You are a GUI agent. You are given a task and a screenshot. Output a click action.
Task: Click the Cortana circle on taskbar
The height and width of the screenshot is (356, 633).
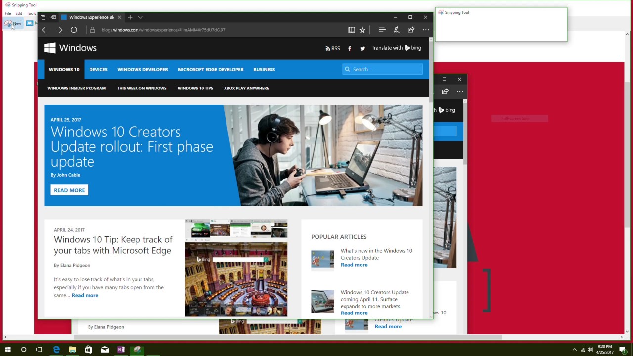point(23,350)
